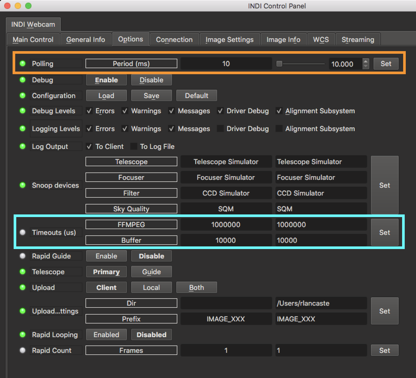
Task: Toggle Debug Levels Messages checkbox
Action: point(172,111)
